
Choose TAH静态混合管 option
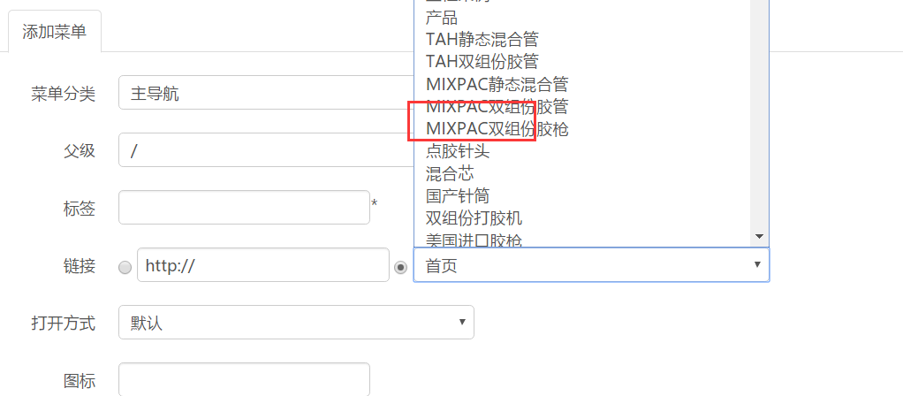(581, 39)
